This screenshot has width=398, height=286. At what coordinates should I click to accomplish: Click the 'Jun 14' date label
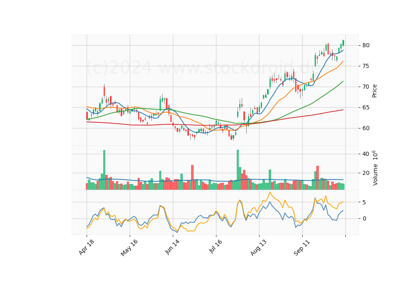[x=172, y=247]
